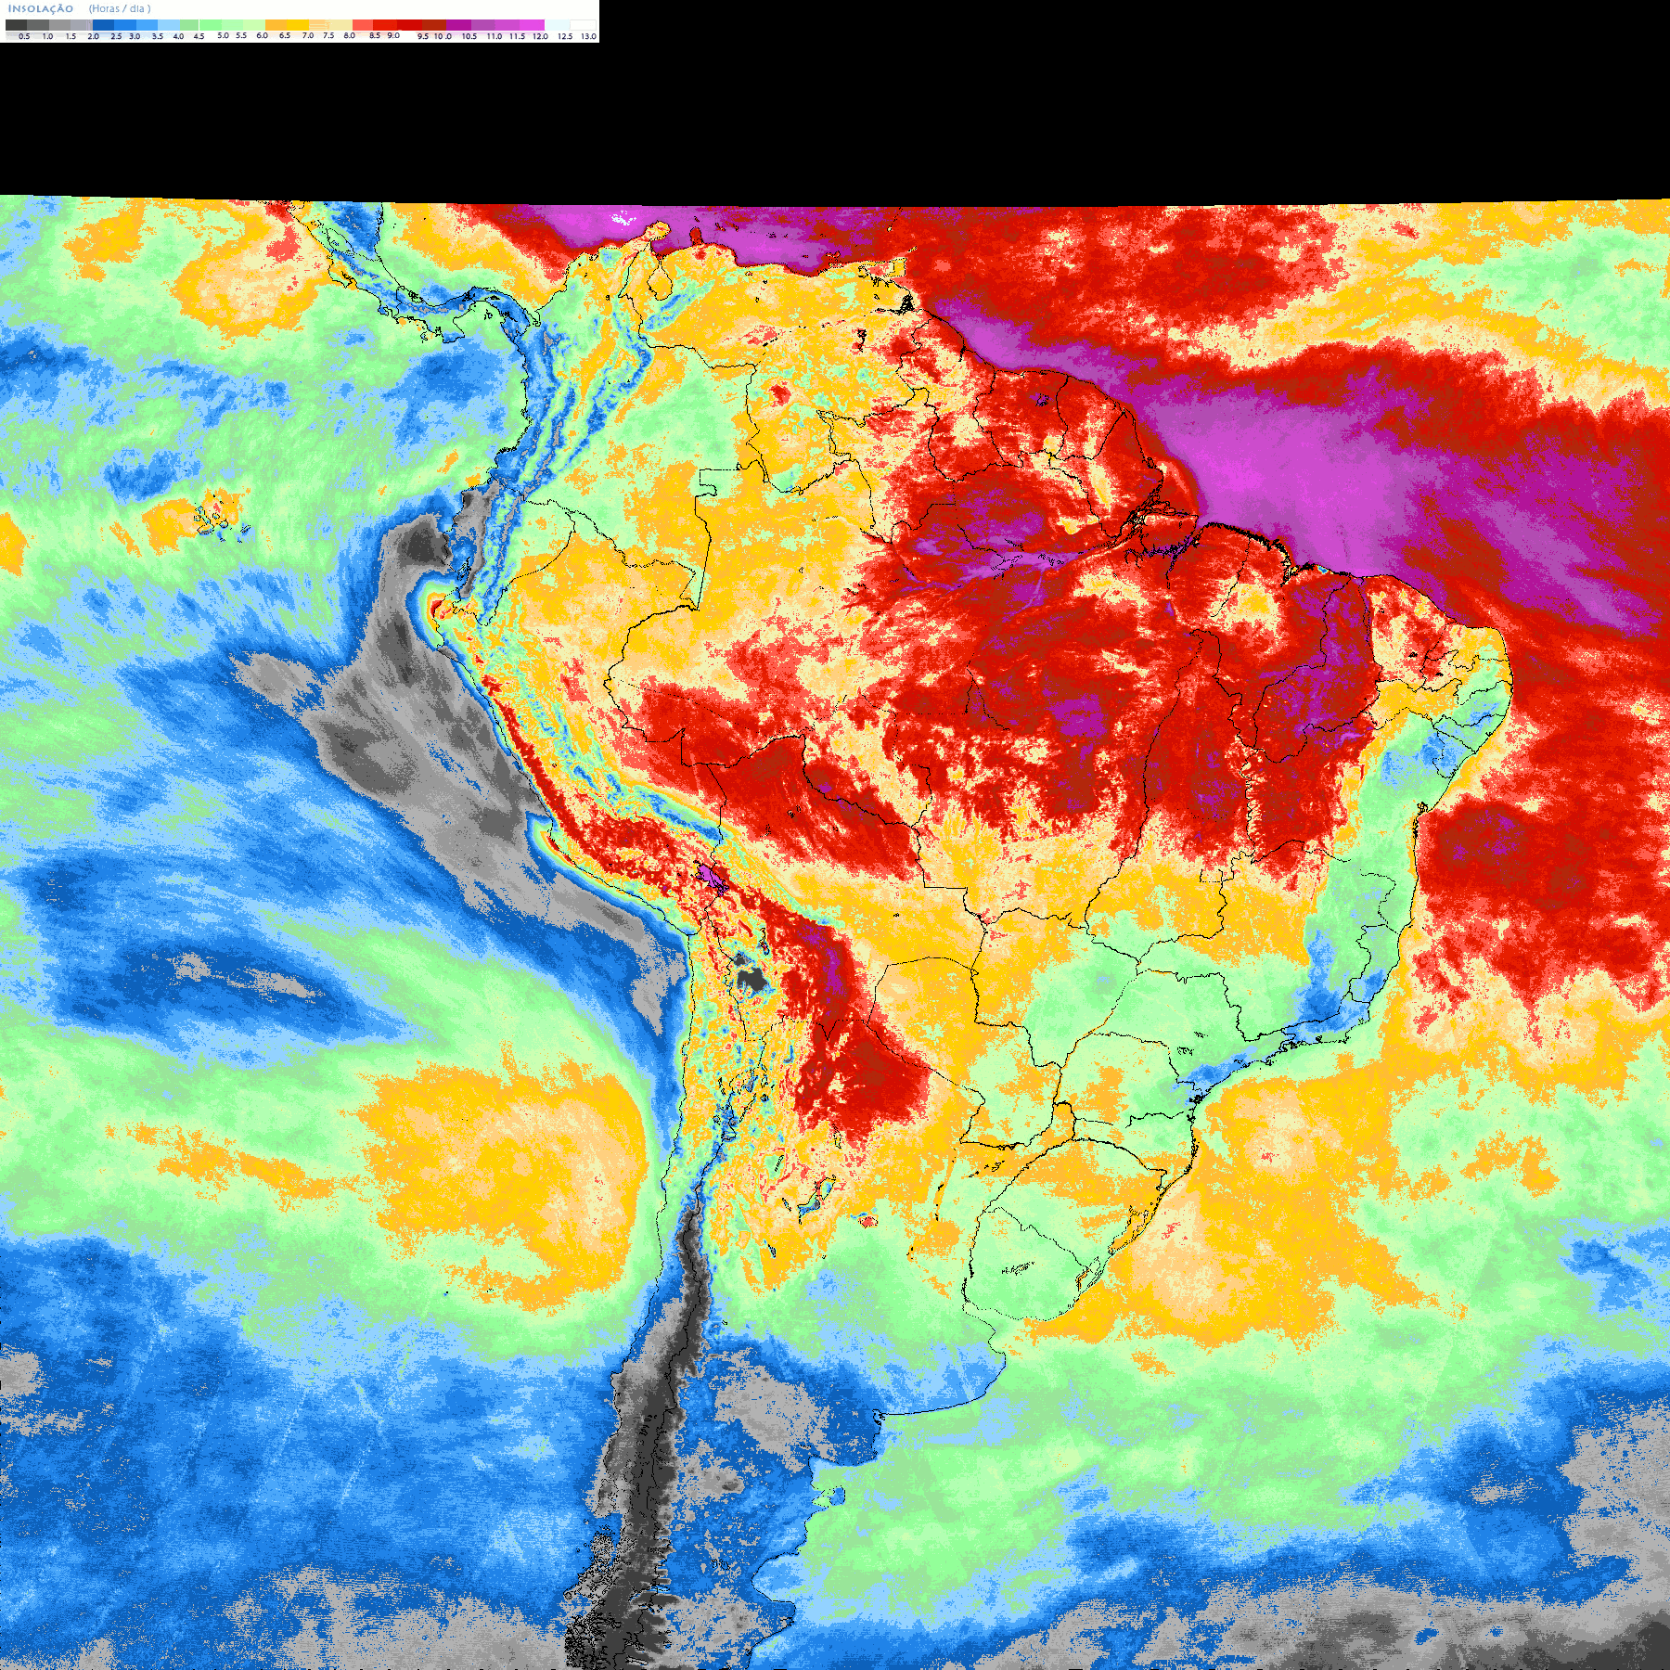Image resolution: width=1670 pixels, height=1670 pixels.
Task: Select the 3.0 legend value
Action: coord(135,36)
